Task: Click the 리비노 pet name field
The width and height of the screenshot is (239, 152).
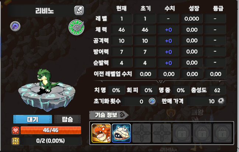Action: point(45,11)
